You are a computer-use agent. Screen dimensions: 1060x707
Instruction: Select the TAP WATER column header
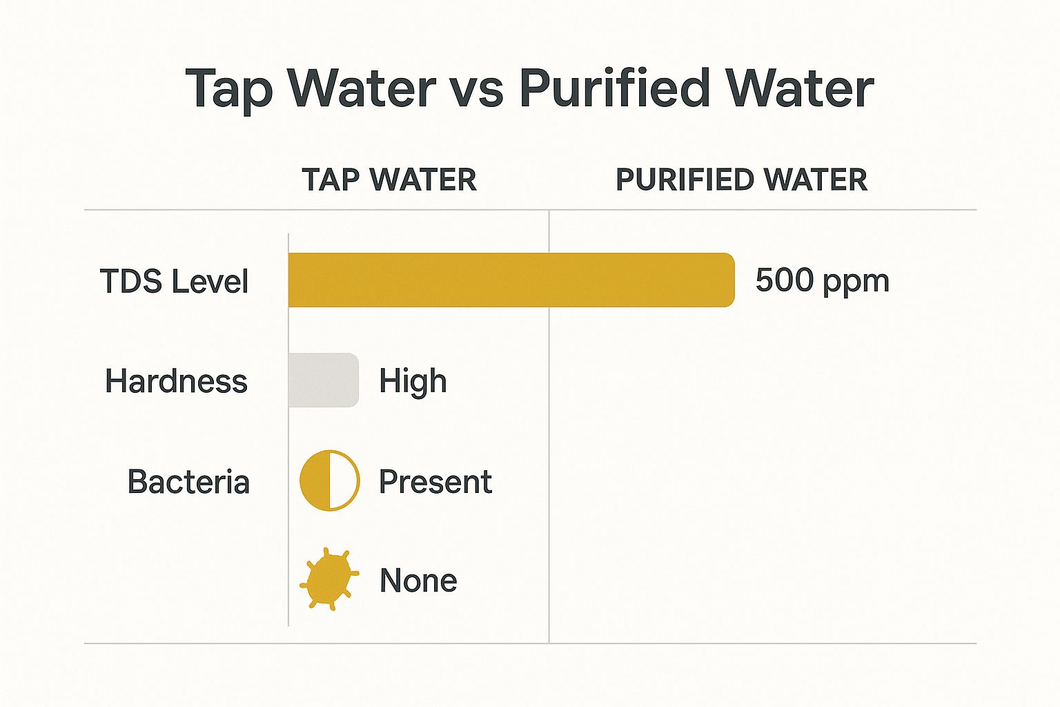coord(389,180)
